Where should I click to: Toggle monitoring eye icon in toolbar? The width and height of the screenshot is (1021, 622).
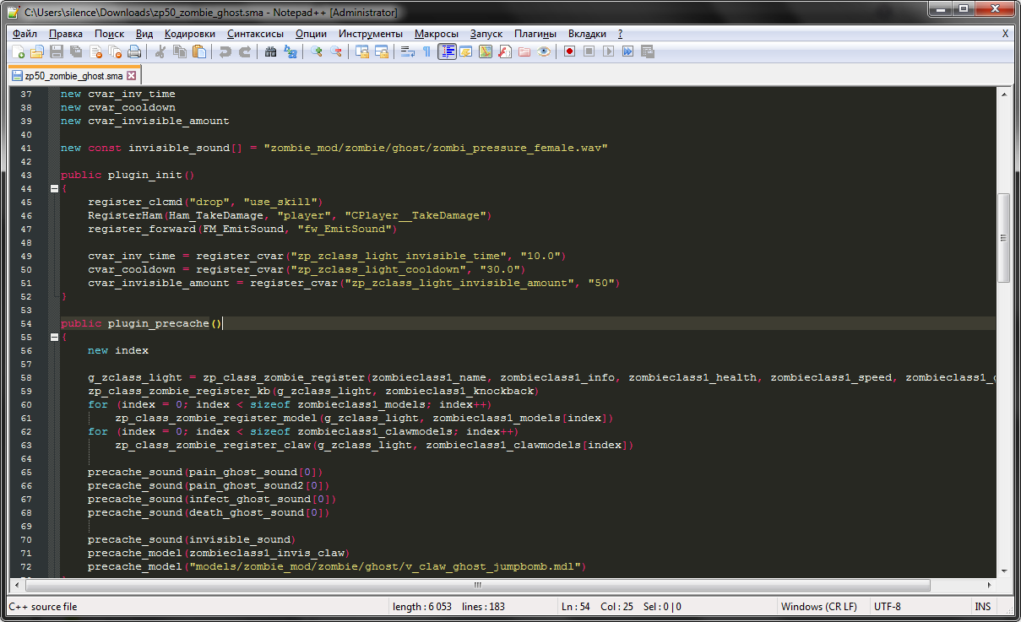tap(544, 51)
